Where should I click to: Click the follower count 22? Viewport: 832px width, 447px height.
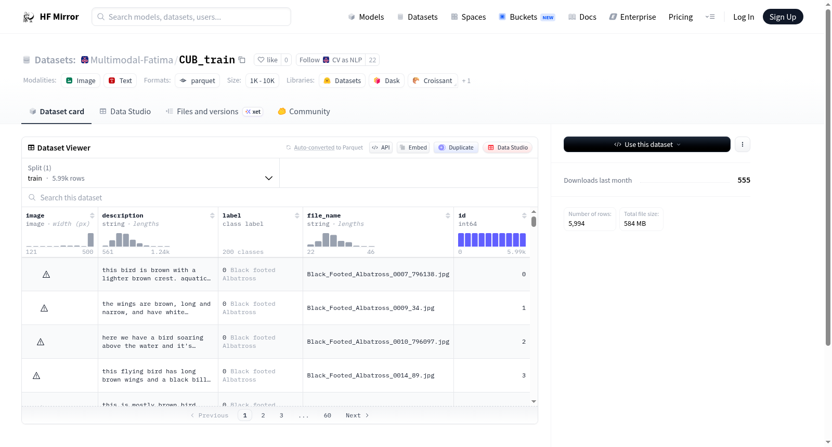click(372, 60)
